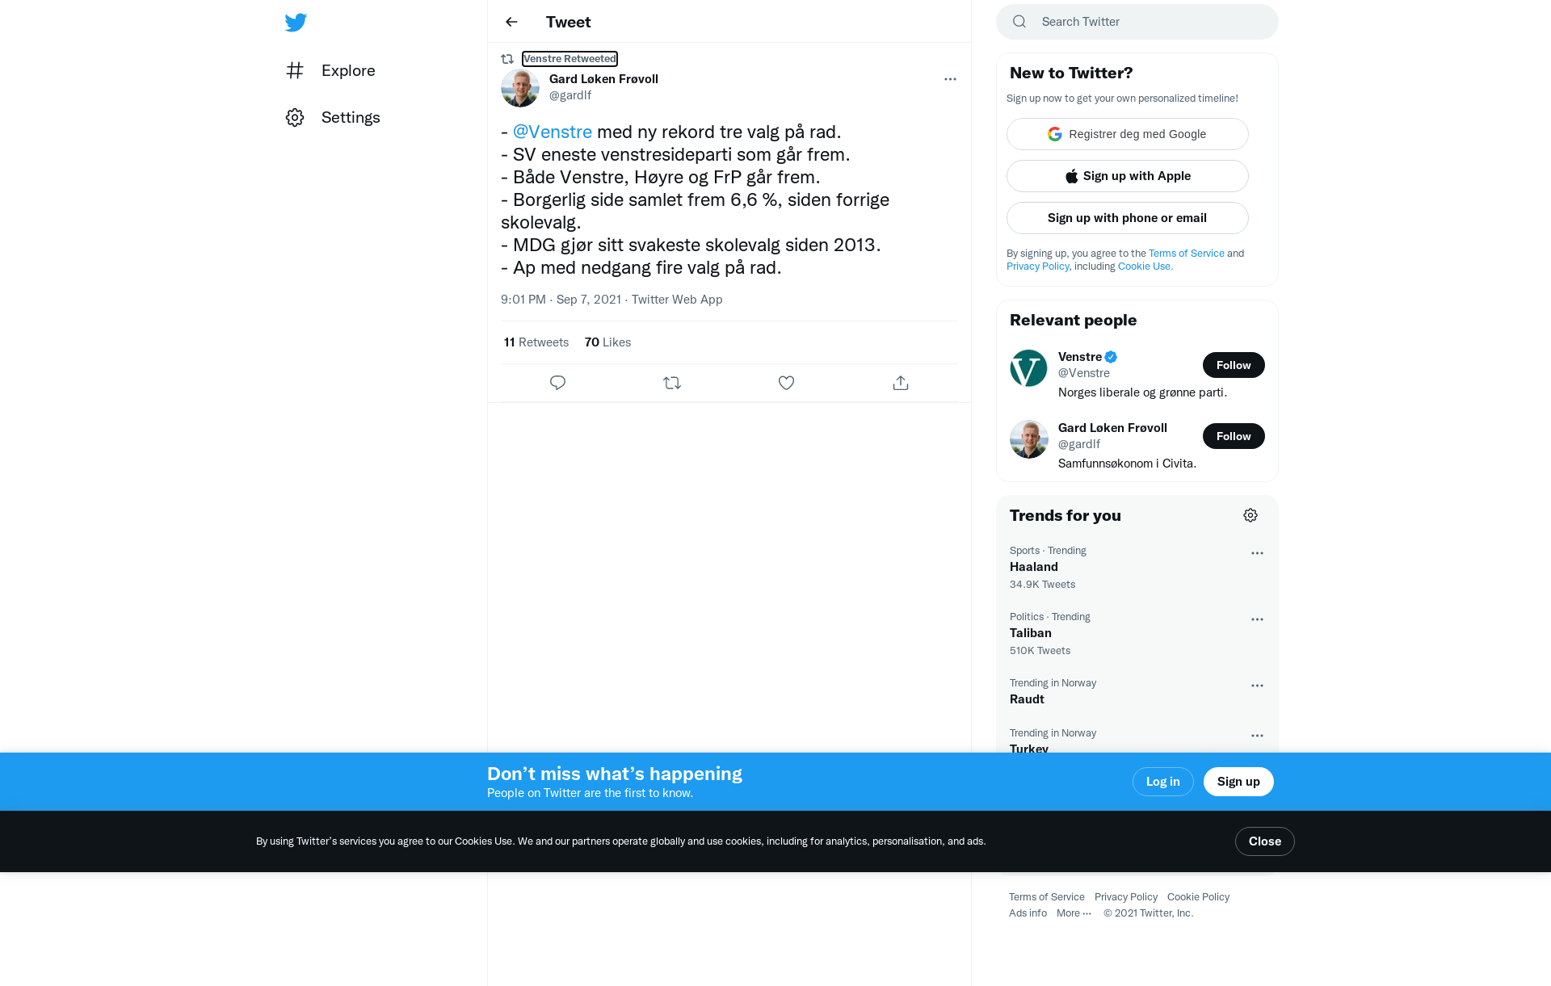
Task: Open the tweet's more options menu
Action: click(950, 79)
